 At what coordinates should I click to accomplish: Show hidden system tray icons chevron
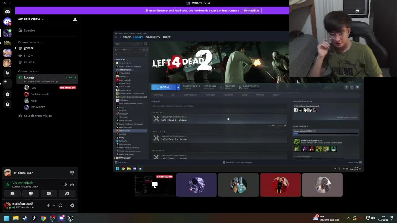(348, 218)
